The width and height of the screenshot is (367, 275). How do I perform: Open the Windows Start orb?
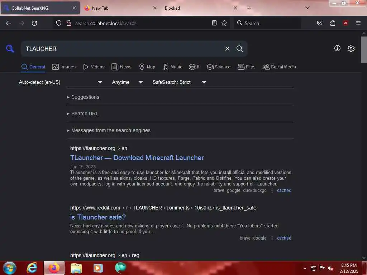coord(10,268)
